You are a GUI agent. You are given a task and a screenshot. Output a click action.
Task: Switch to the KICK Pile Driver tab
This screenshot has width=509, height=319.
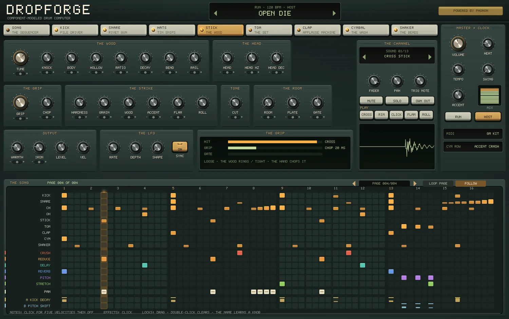point(75,30)
